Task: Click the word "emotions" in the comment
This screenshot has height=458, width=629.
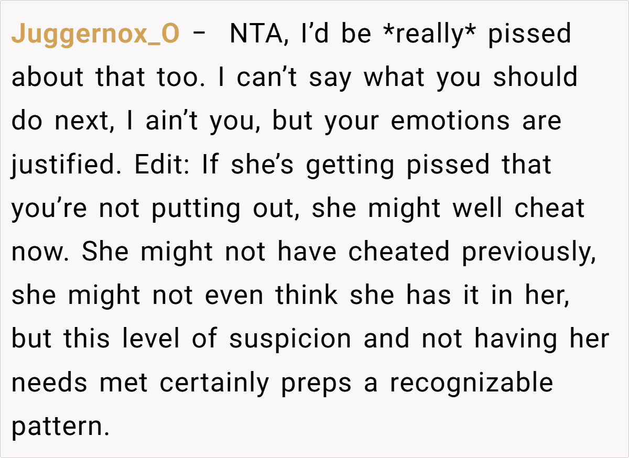Action: (x=450, y=122)
